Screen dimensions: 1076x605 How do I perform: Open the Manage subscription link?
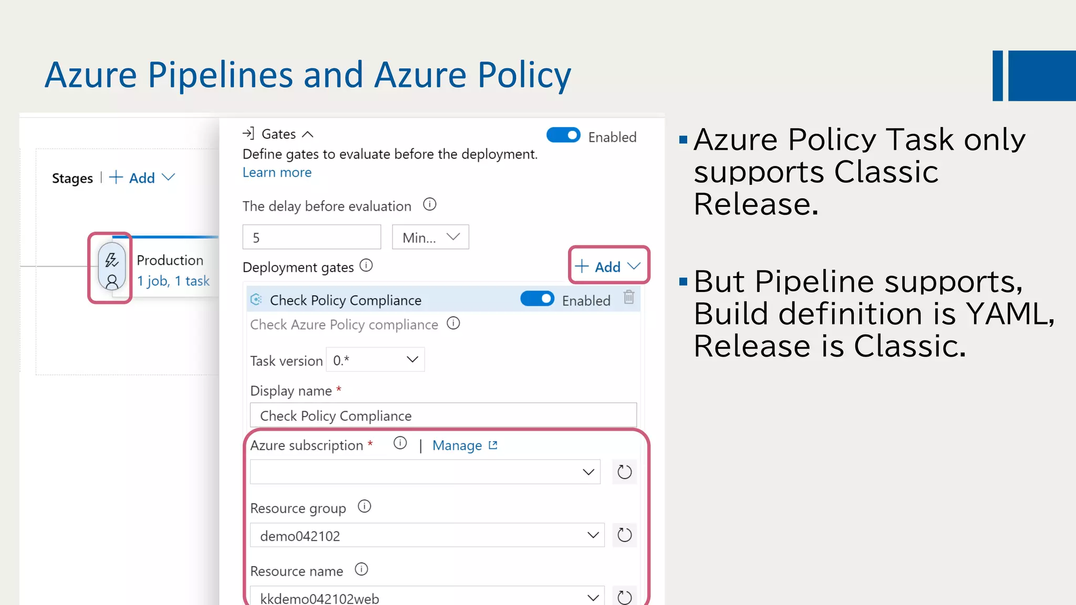click(465, 445)
